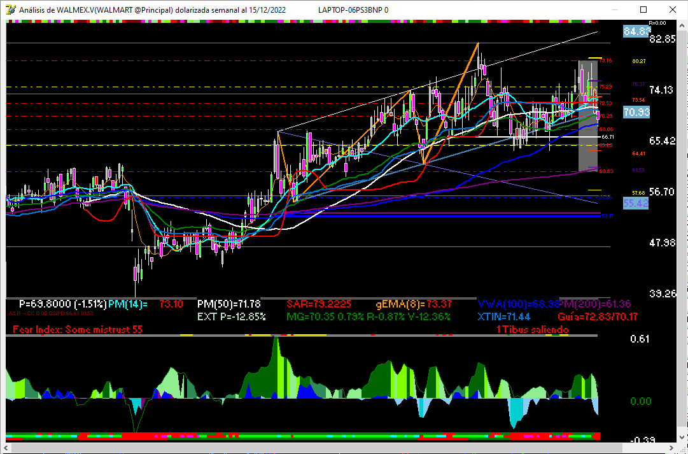Click the gray shaded projection box on chart
Screen dimensions: 688x454
point(588,116)
